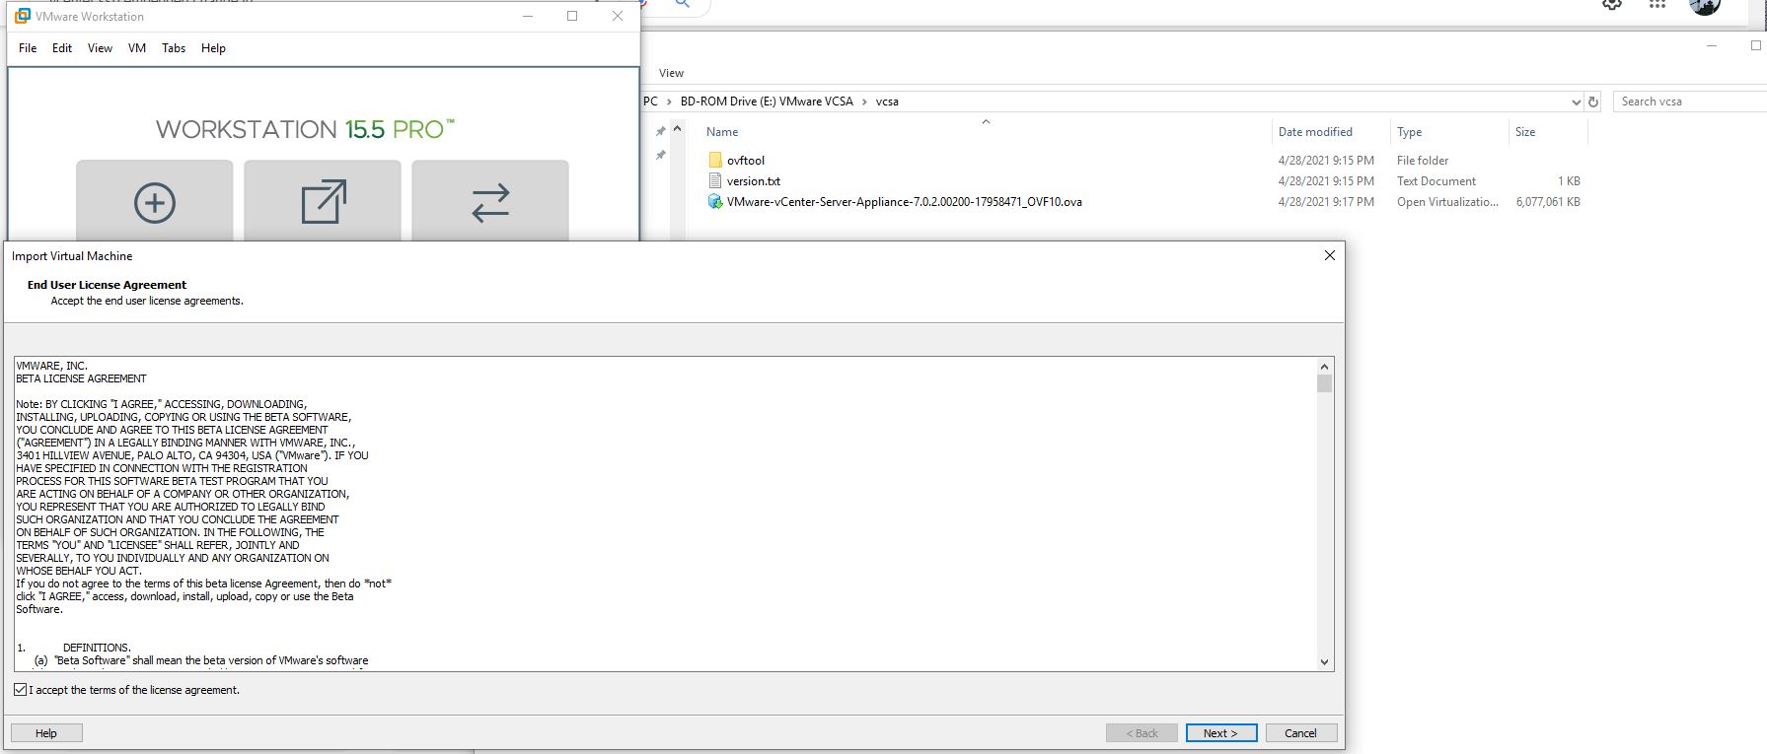The image size is (1767, 754).
Task: Click the Create New Virtual Machine plus icon
Action: [155, 203]
